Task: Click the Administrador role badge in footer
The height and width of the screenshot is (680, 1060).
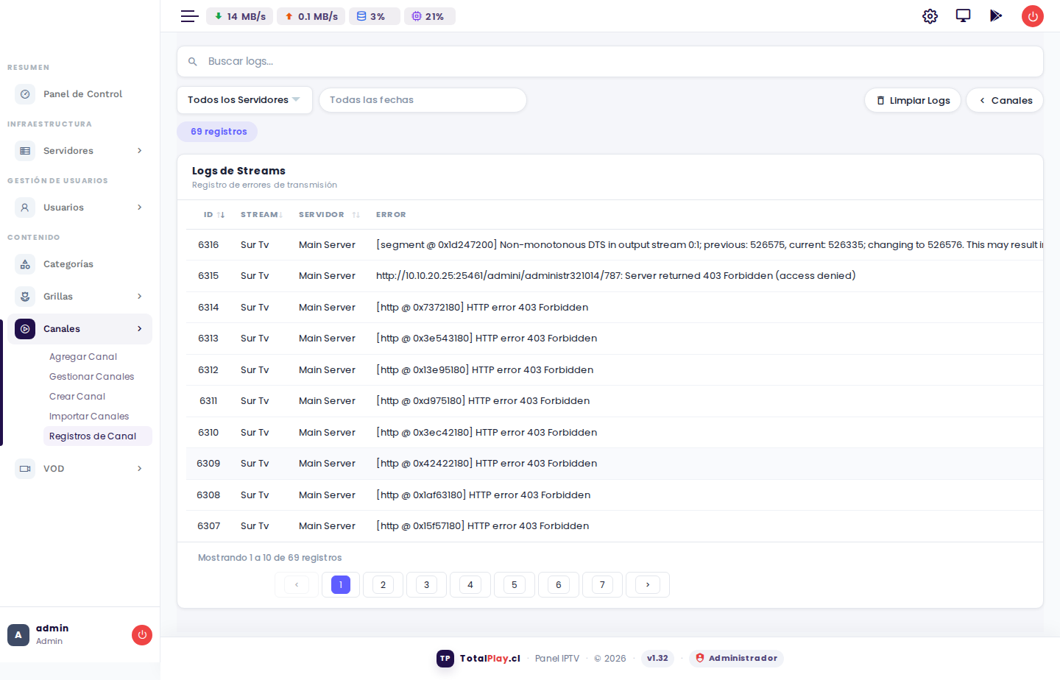Action: point(736,659)
